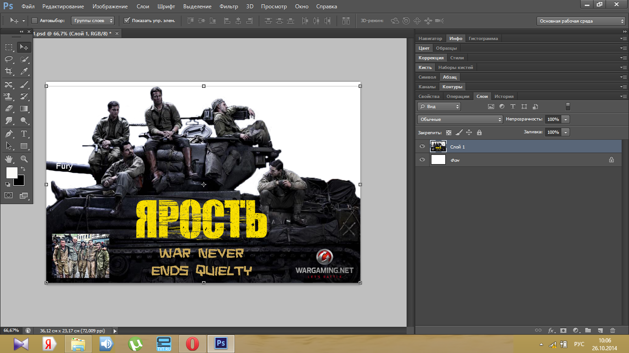Select the Hand tool

tap(9, 159)
